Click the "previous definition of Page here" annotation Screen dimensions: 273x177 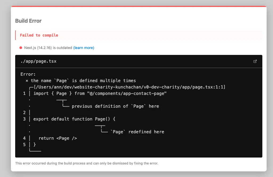[x=115, y=106]
